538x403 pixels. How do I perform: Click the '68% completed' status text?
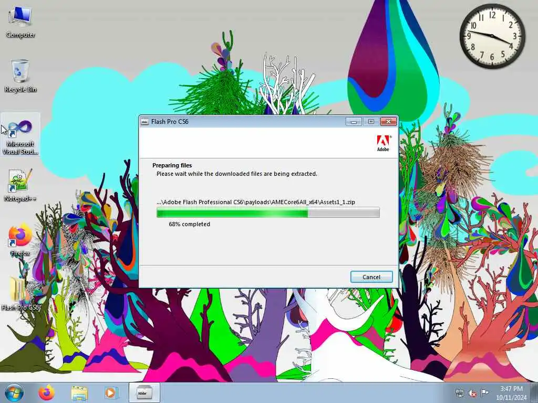pos(189,224)
